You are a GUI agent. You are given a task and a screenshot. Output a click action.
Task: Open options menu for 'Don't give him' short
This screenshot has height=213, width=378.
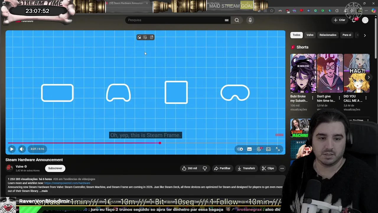[339, 98]
